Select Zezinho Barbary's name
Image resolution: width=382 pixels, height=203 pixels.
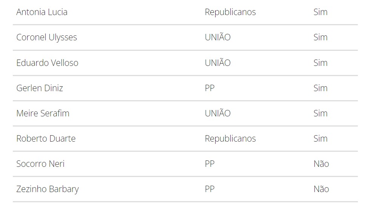(48, 189)
